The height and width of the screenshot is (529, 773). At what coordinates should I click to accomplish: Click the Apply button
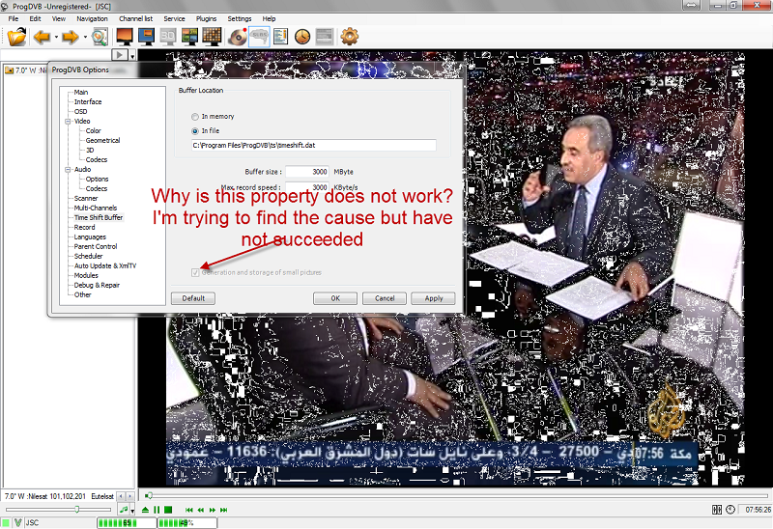coord(434,298)
